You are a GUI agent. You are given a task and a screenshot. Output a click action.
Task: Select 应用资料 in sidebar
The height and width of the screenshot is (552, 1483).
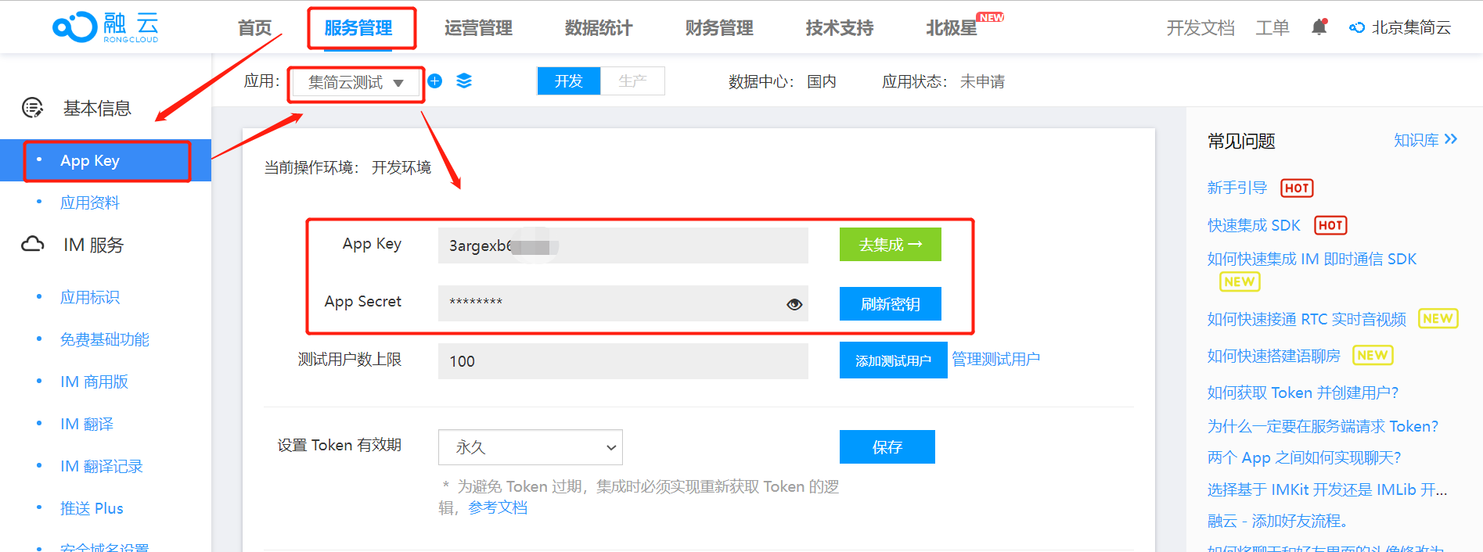coord(90,203)
